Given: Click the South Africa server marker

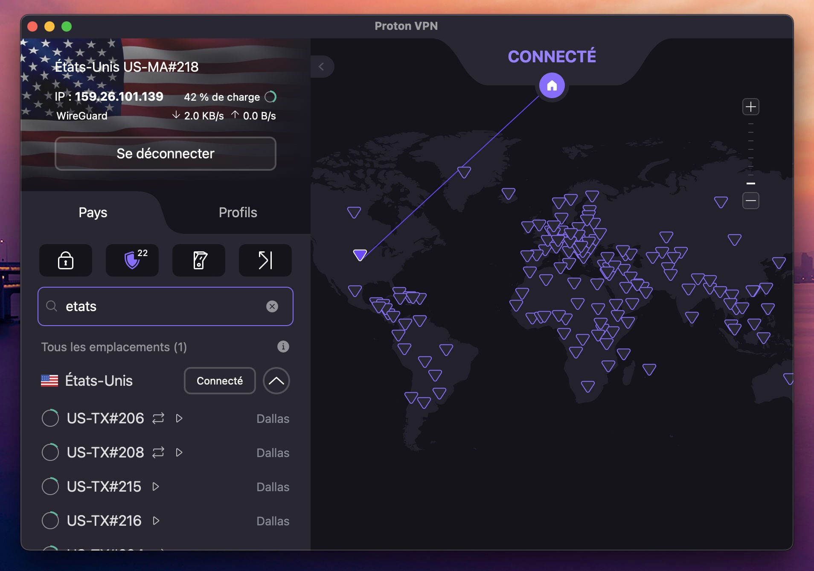Looking at the screenshot, I should (588, 387).
